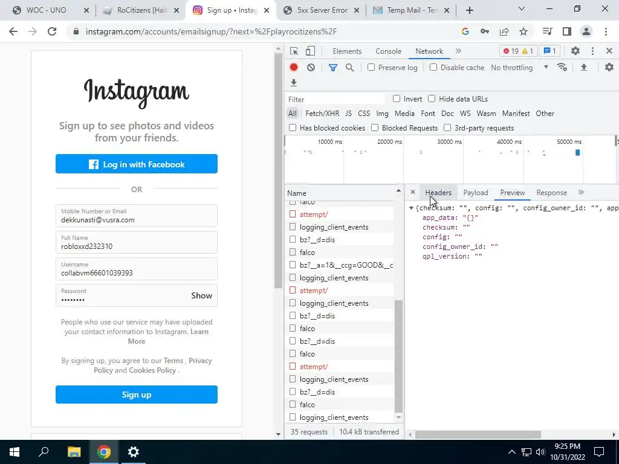Click the preview pane horizontal scrollbar
Viewport: 619px width, 464px height.
click(478, 434)
